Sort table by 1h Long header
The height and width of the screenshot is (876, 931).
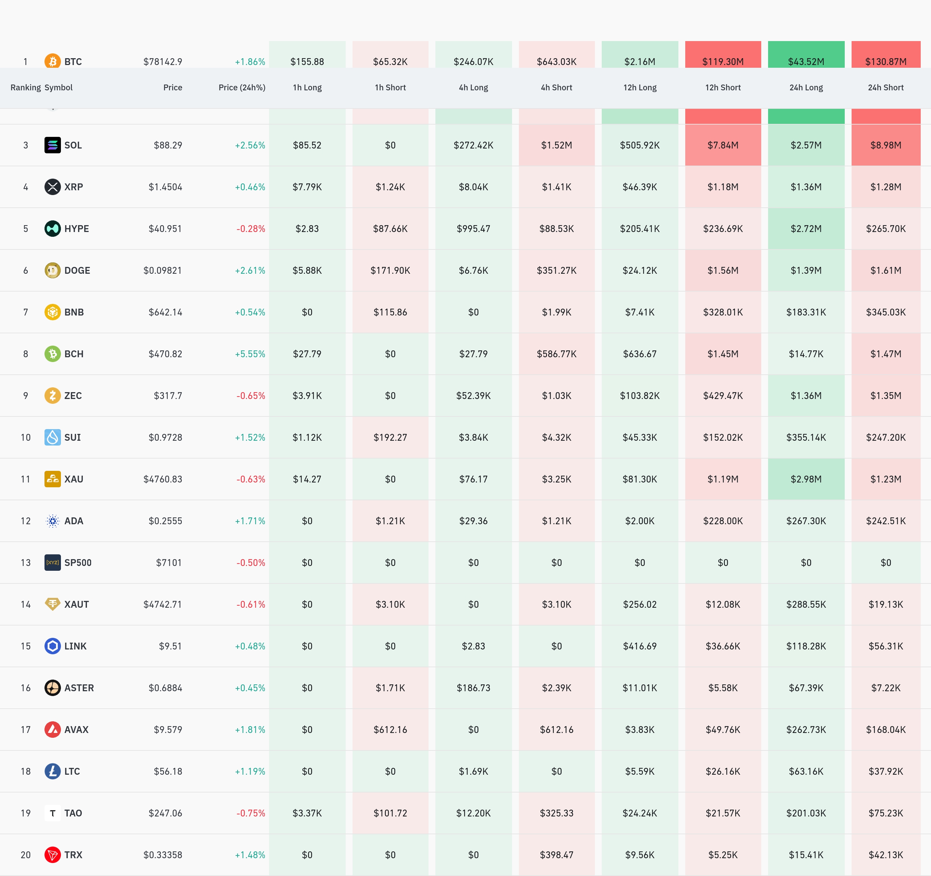307,88
